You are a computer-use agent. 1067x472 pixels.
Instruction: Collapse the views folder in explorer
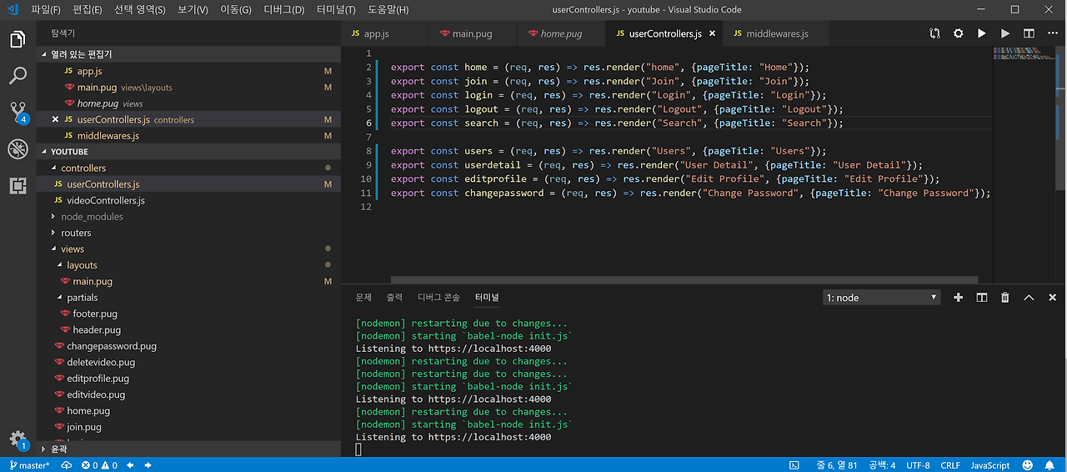click(x=73, y=249)
